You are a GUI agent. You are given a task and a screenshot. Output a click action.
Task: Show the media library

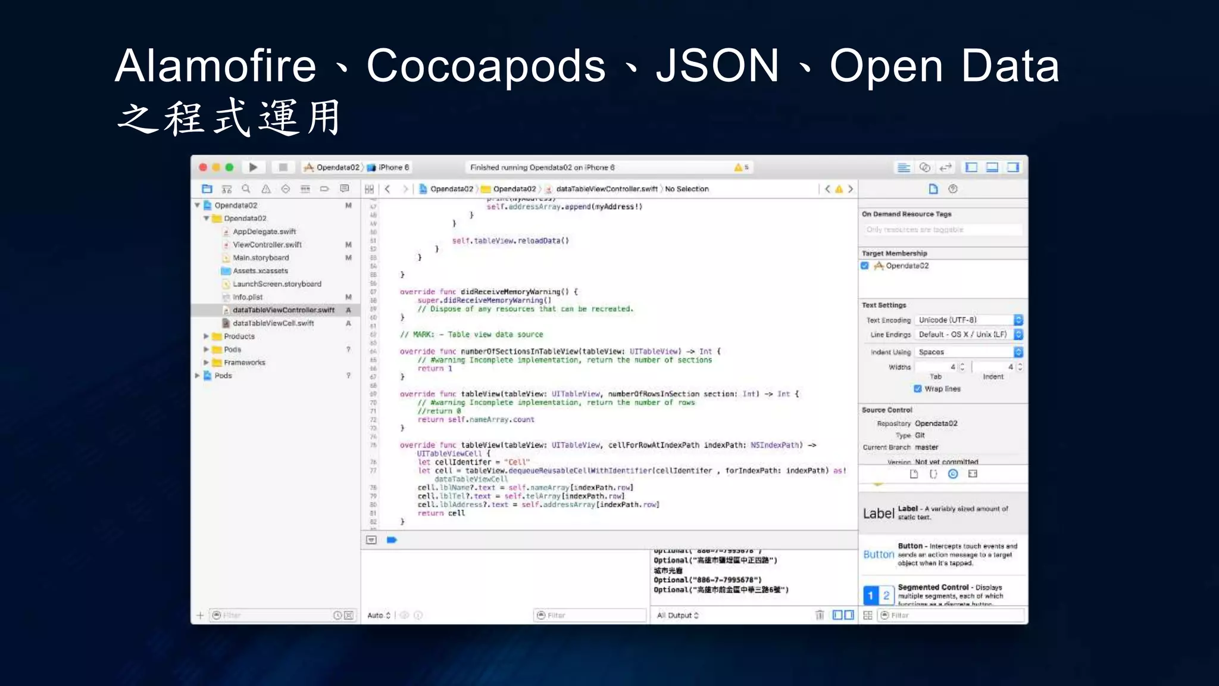click(x=973, y=474)
